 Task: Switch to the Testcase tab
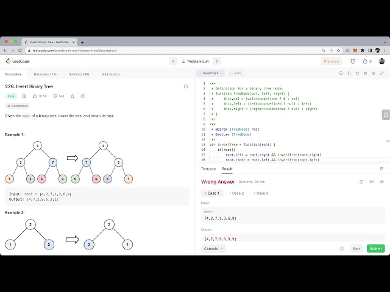(x=208, y=169)
